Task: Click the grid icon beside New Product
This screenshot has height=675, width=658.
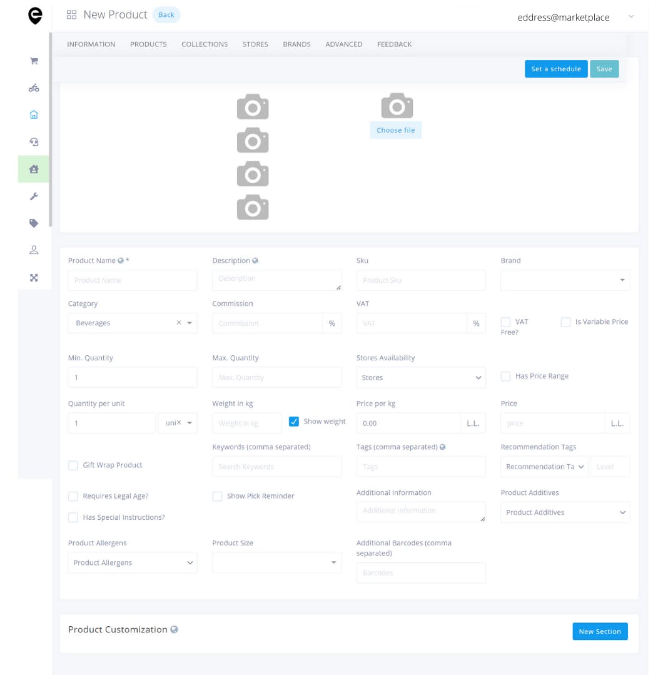Action: pyautogui.click(x=71, y=14)
